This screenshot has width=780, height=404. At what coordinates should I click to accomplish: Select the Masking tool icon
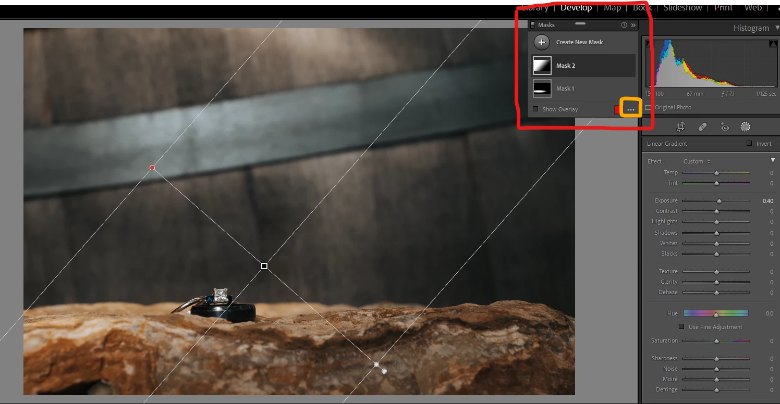click(746, 127)
